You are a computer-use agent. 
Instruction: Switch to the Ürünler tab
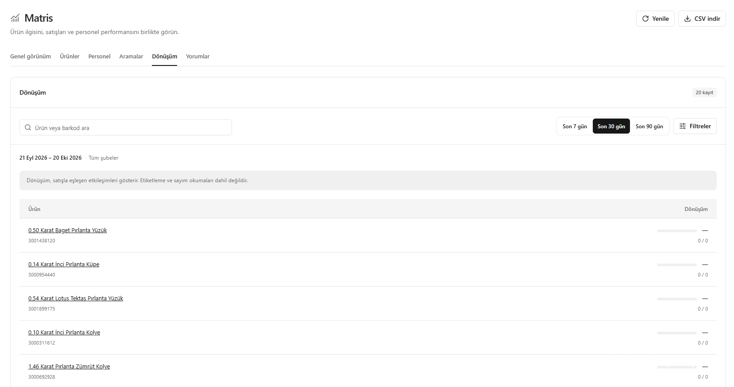[70, 56]
